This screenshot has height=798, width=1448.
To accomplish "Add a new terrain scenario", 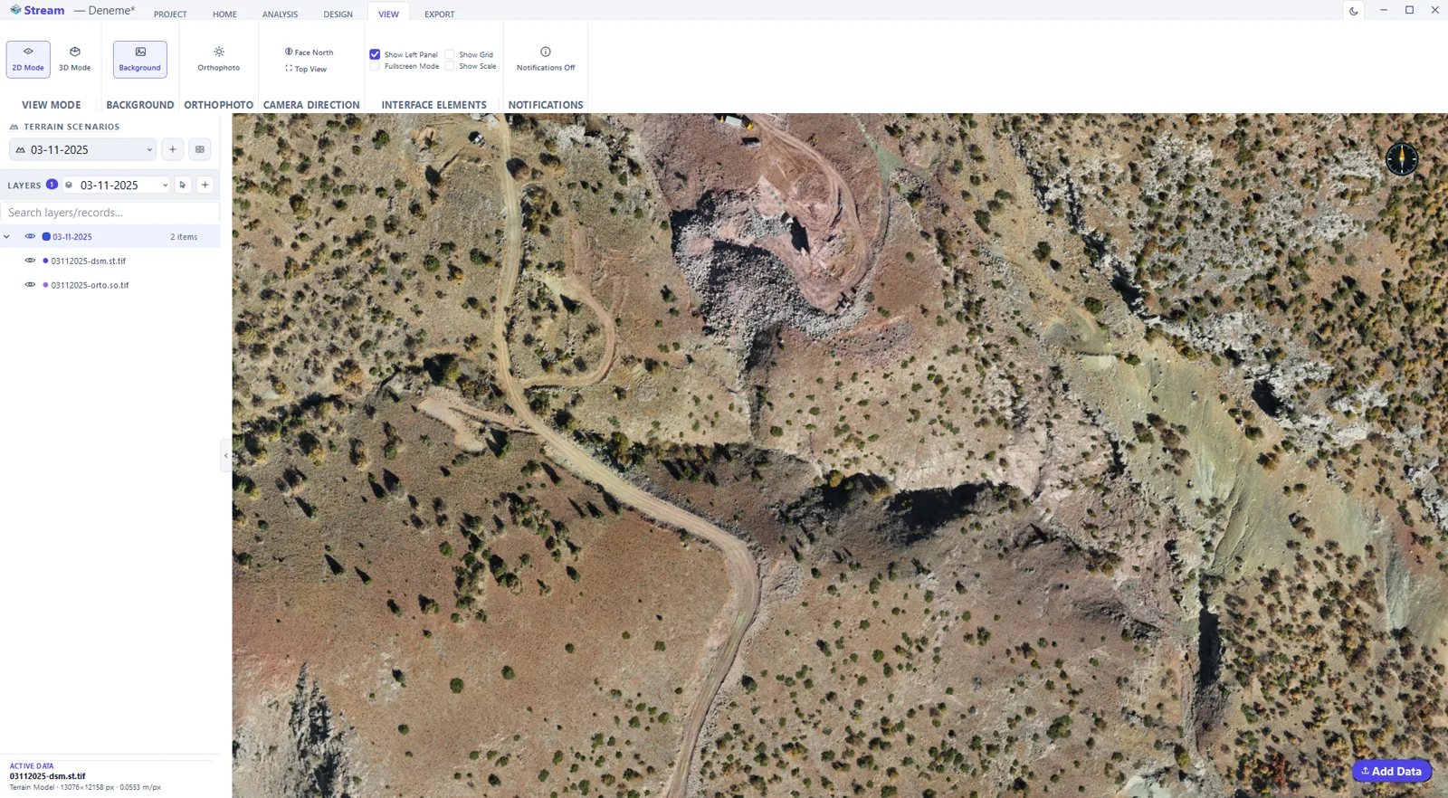I will (173, 149).
